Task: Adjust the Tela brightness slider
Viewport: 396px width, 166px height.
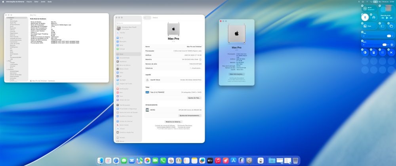Action: tap(378, 36)
